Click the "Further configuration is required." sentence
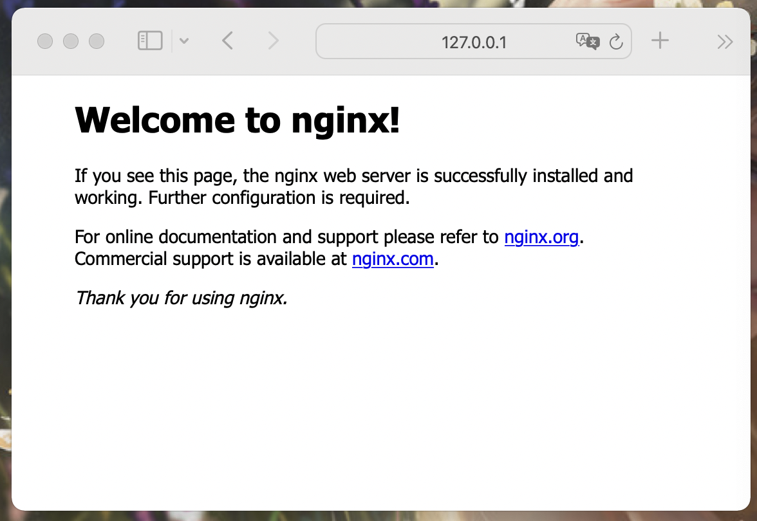Image resolution: width=757 pixels, height=521 pixels. pyautogui.click(x=279, y=198)
